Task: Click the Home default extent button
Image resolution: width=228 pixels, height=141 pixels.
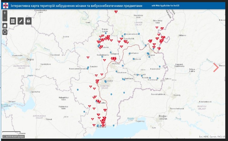Action: click(x=5, y=25)
